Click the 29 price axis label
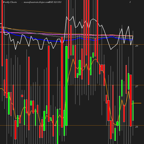144x144 pixels. coord(137,46)
